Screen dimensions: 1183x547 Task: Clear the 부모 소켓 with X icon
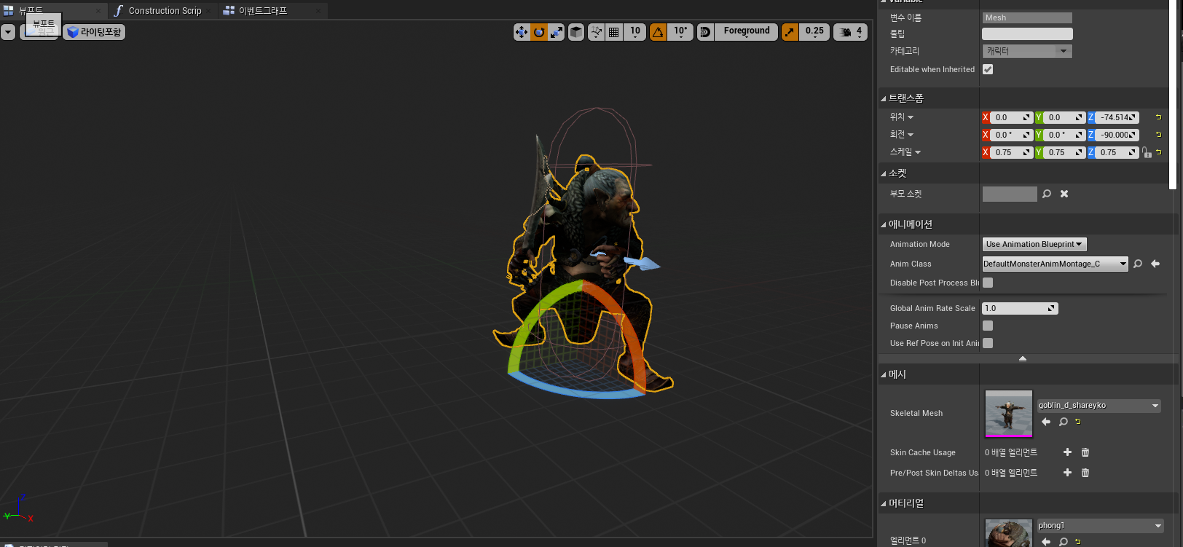click(1064, 194)
